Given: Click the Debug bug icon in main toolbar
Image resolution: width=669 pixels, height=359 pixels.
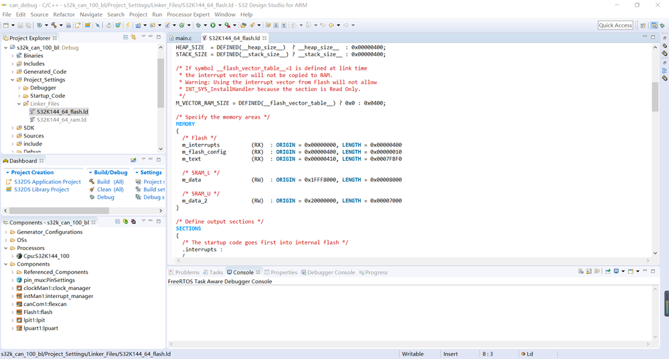Looking at the screenshot, I should [x=198, y=25].
